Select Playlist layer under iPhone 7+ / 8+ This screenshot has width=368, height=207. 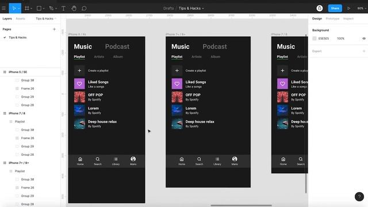pos(20,171)
